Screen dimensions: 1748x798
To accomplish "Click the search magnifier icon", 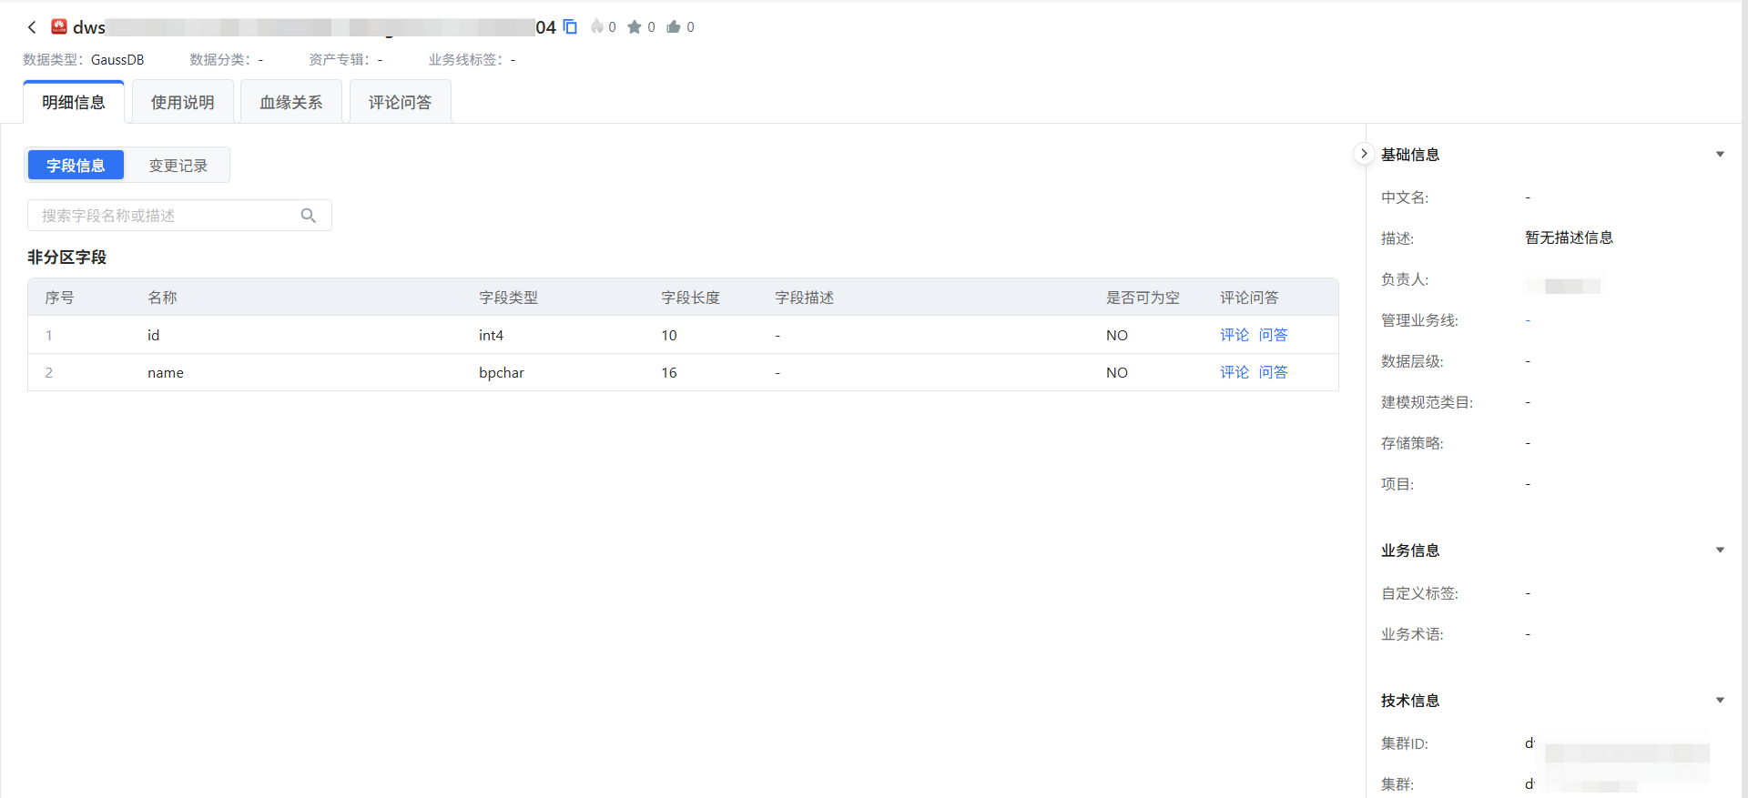I will (x=309, y=216).
